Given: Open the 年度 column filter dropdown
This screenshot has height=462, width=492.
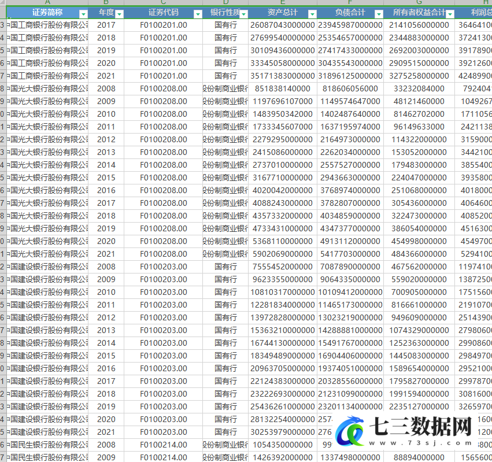Looking at the screenshot, I should click(x=119, y=14).
